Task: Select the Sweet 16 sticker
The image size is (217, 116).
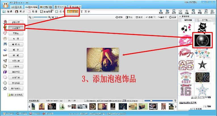Action: click(x=186, y=90)
